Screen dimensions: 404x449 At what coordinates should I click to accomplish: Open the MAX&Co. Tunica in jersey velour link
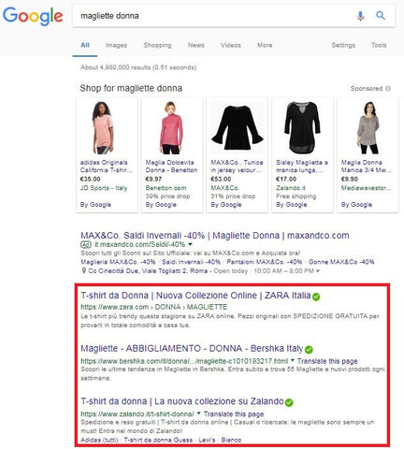237,167
